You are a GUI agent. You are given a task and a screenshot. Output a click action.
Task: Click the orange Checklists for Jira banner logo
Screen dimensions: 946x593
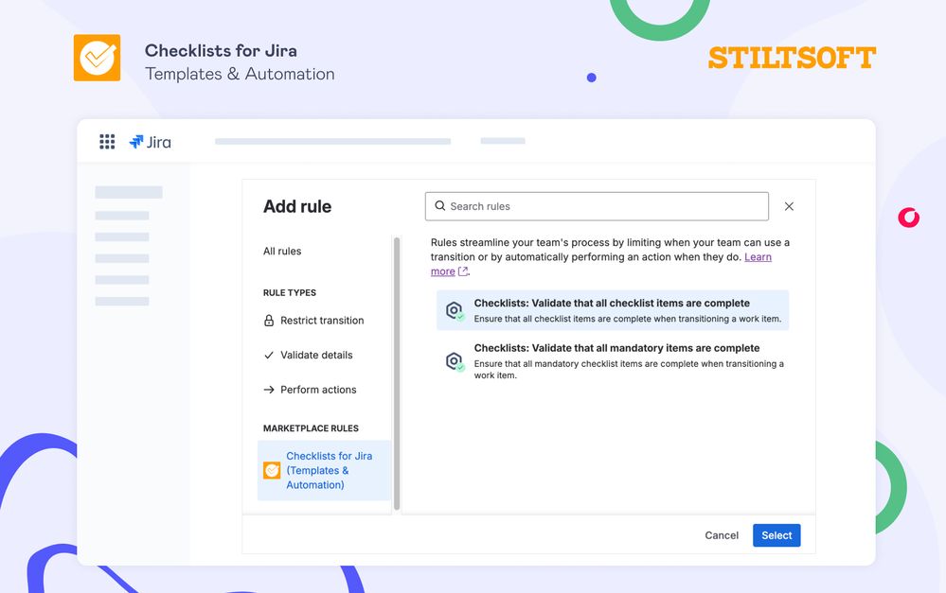click(x=98, y=58)
